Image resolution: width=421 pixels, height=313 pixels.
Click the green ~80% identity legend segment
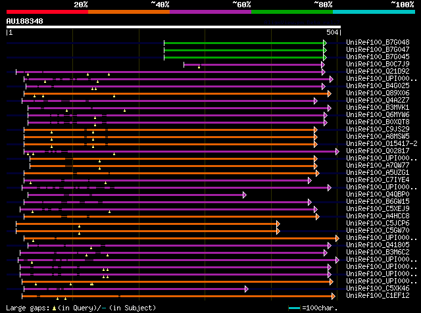point(292,12)
